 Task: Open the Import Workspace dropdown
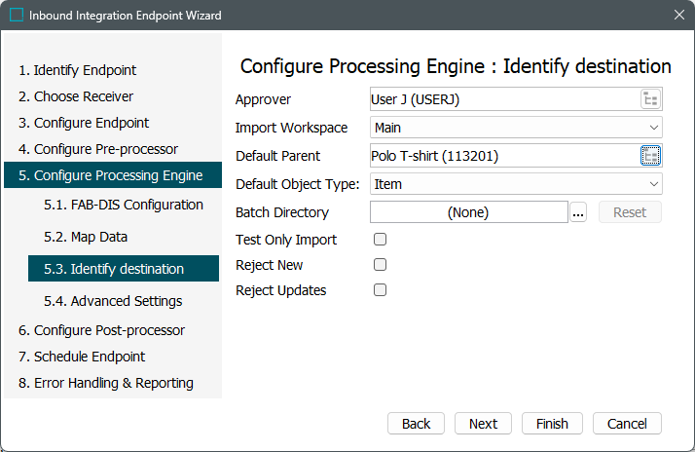point(516,128)
